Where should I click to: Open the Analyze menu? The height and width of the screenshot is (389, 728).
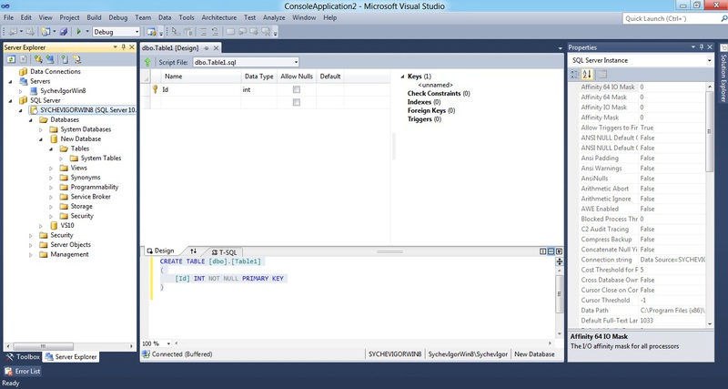[x=274, y=17]
